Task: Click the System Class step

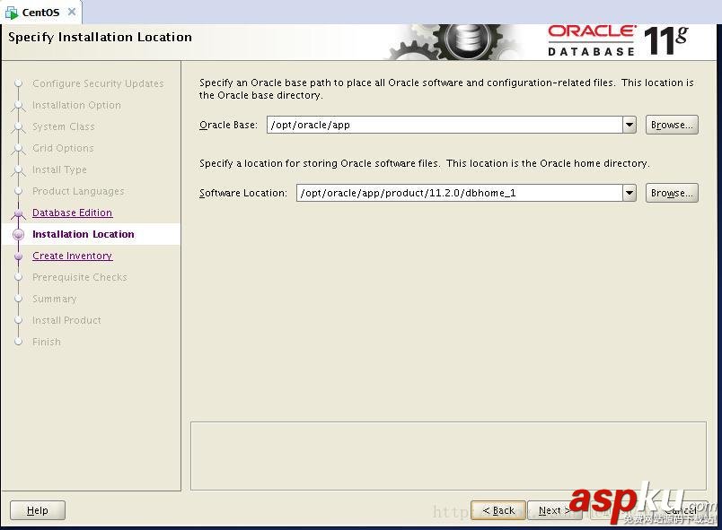Action: (x=63, y=126)
